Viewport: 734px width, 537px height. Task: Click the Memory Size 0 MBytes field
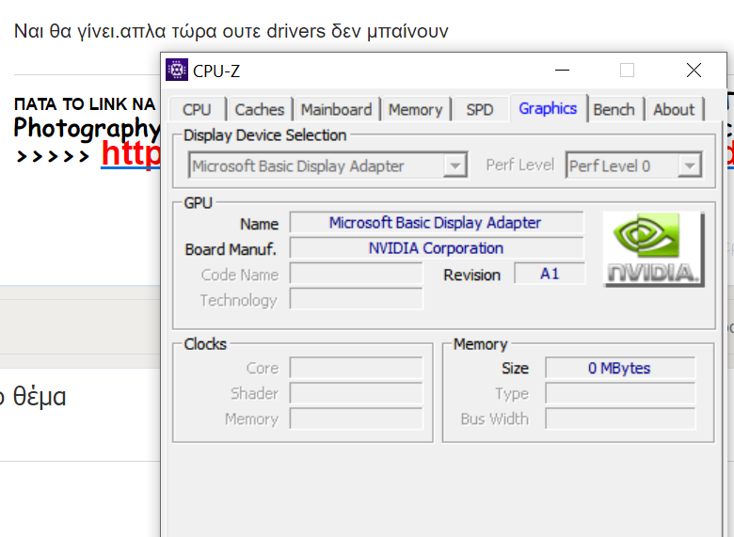(x=620, y=368)
